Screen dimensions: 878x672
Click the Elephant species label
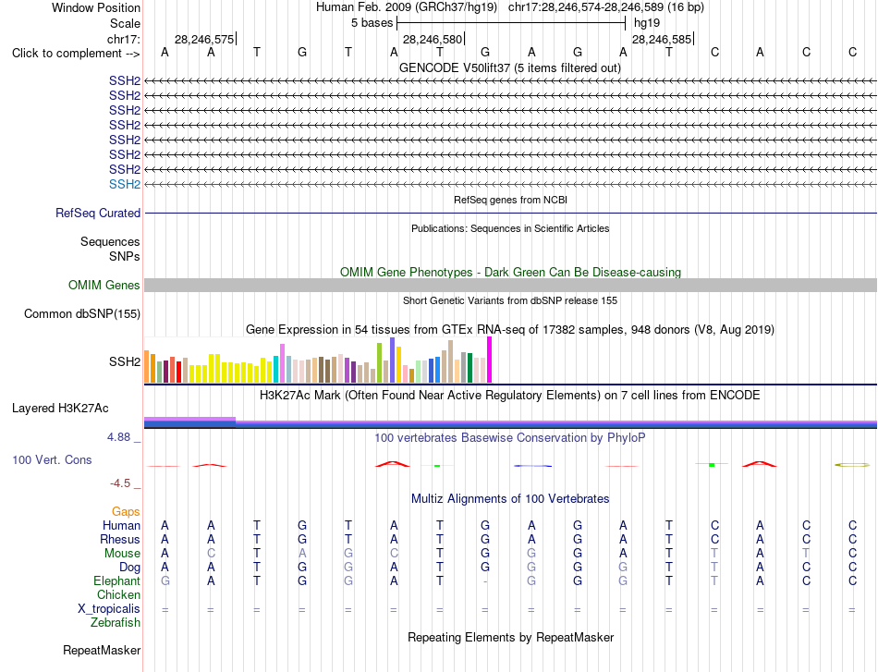[x=116, y=580]
